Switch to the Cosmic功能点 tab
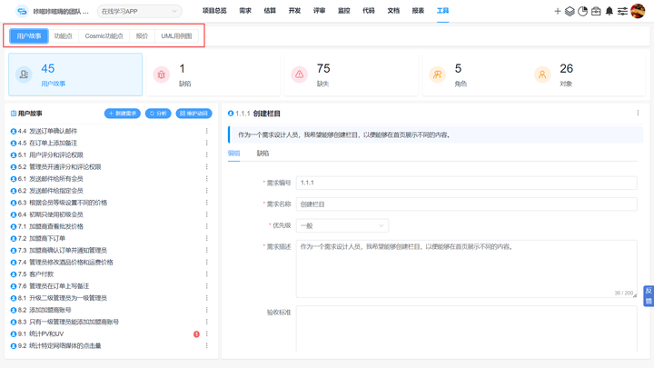Screen dimensions: 654x368 coord(104,36)
